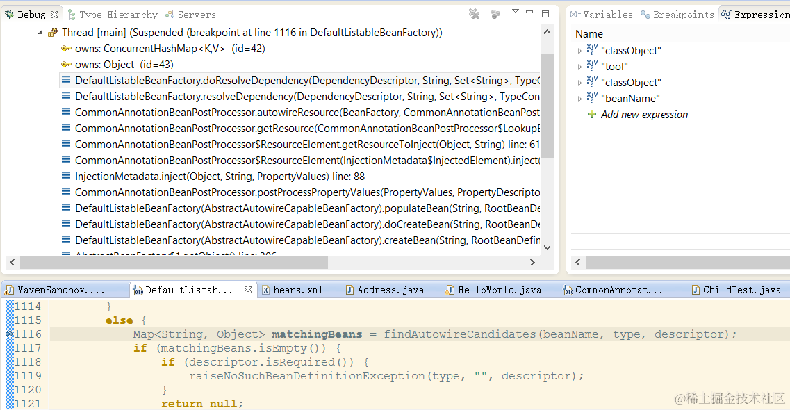Select the "tool" expression row
This screenshot has height=410, width=790.
(x=681, y=67)
